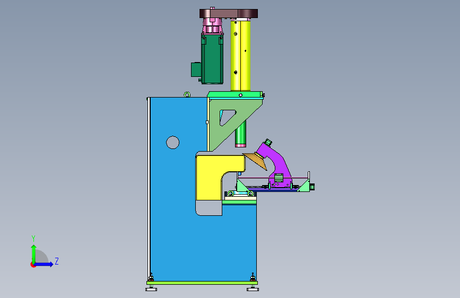Click the blue Z axis arrow of triad
Viewport: 460px width, 298px height.
click(44, 264)
